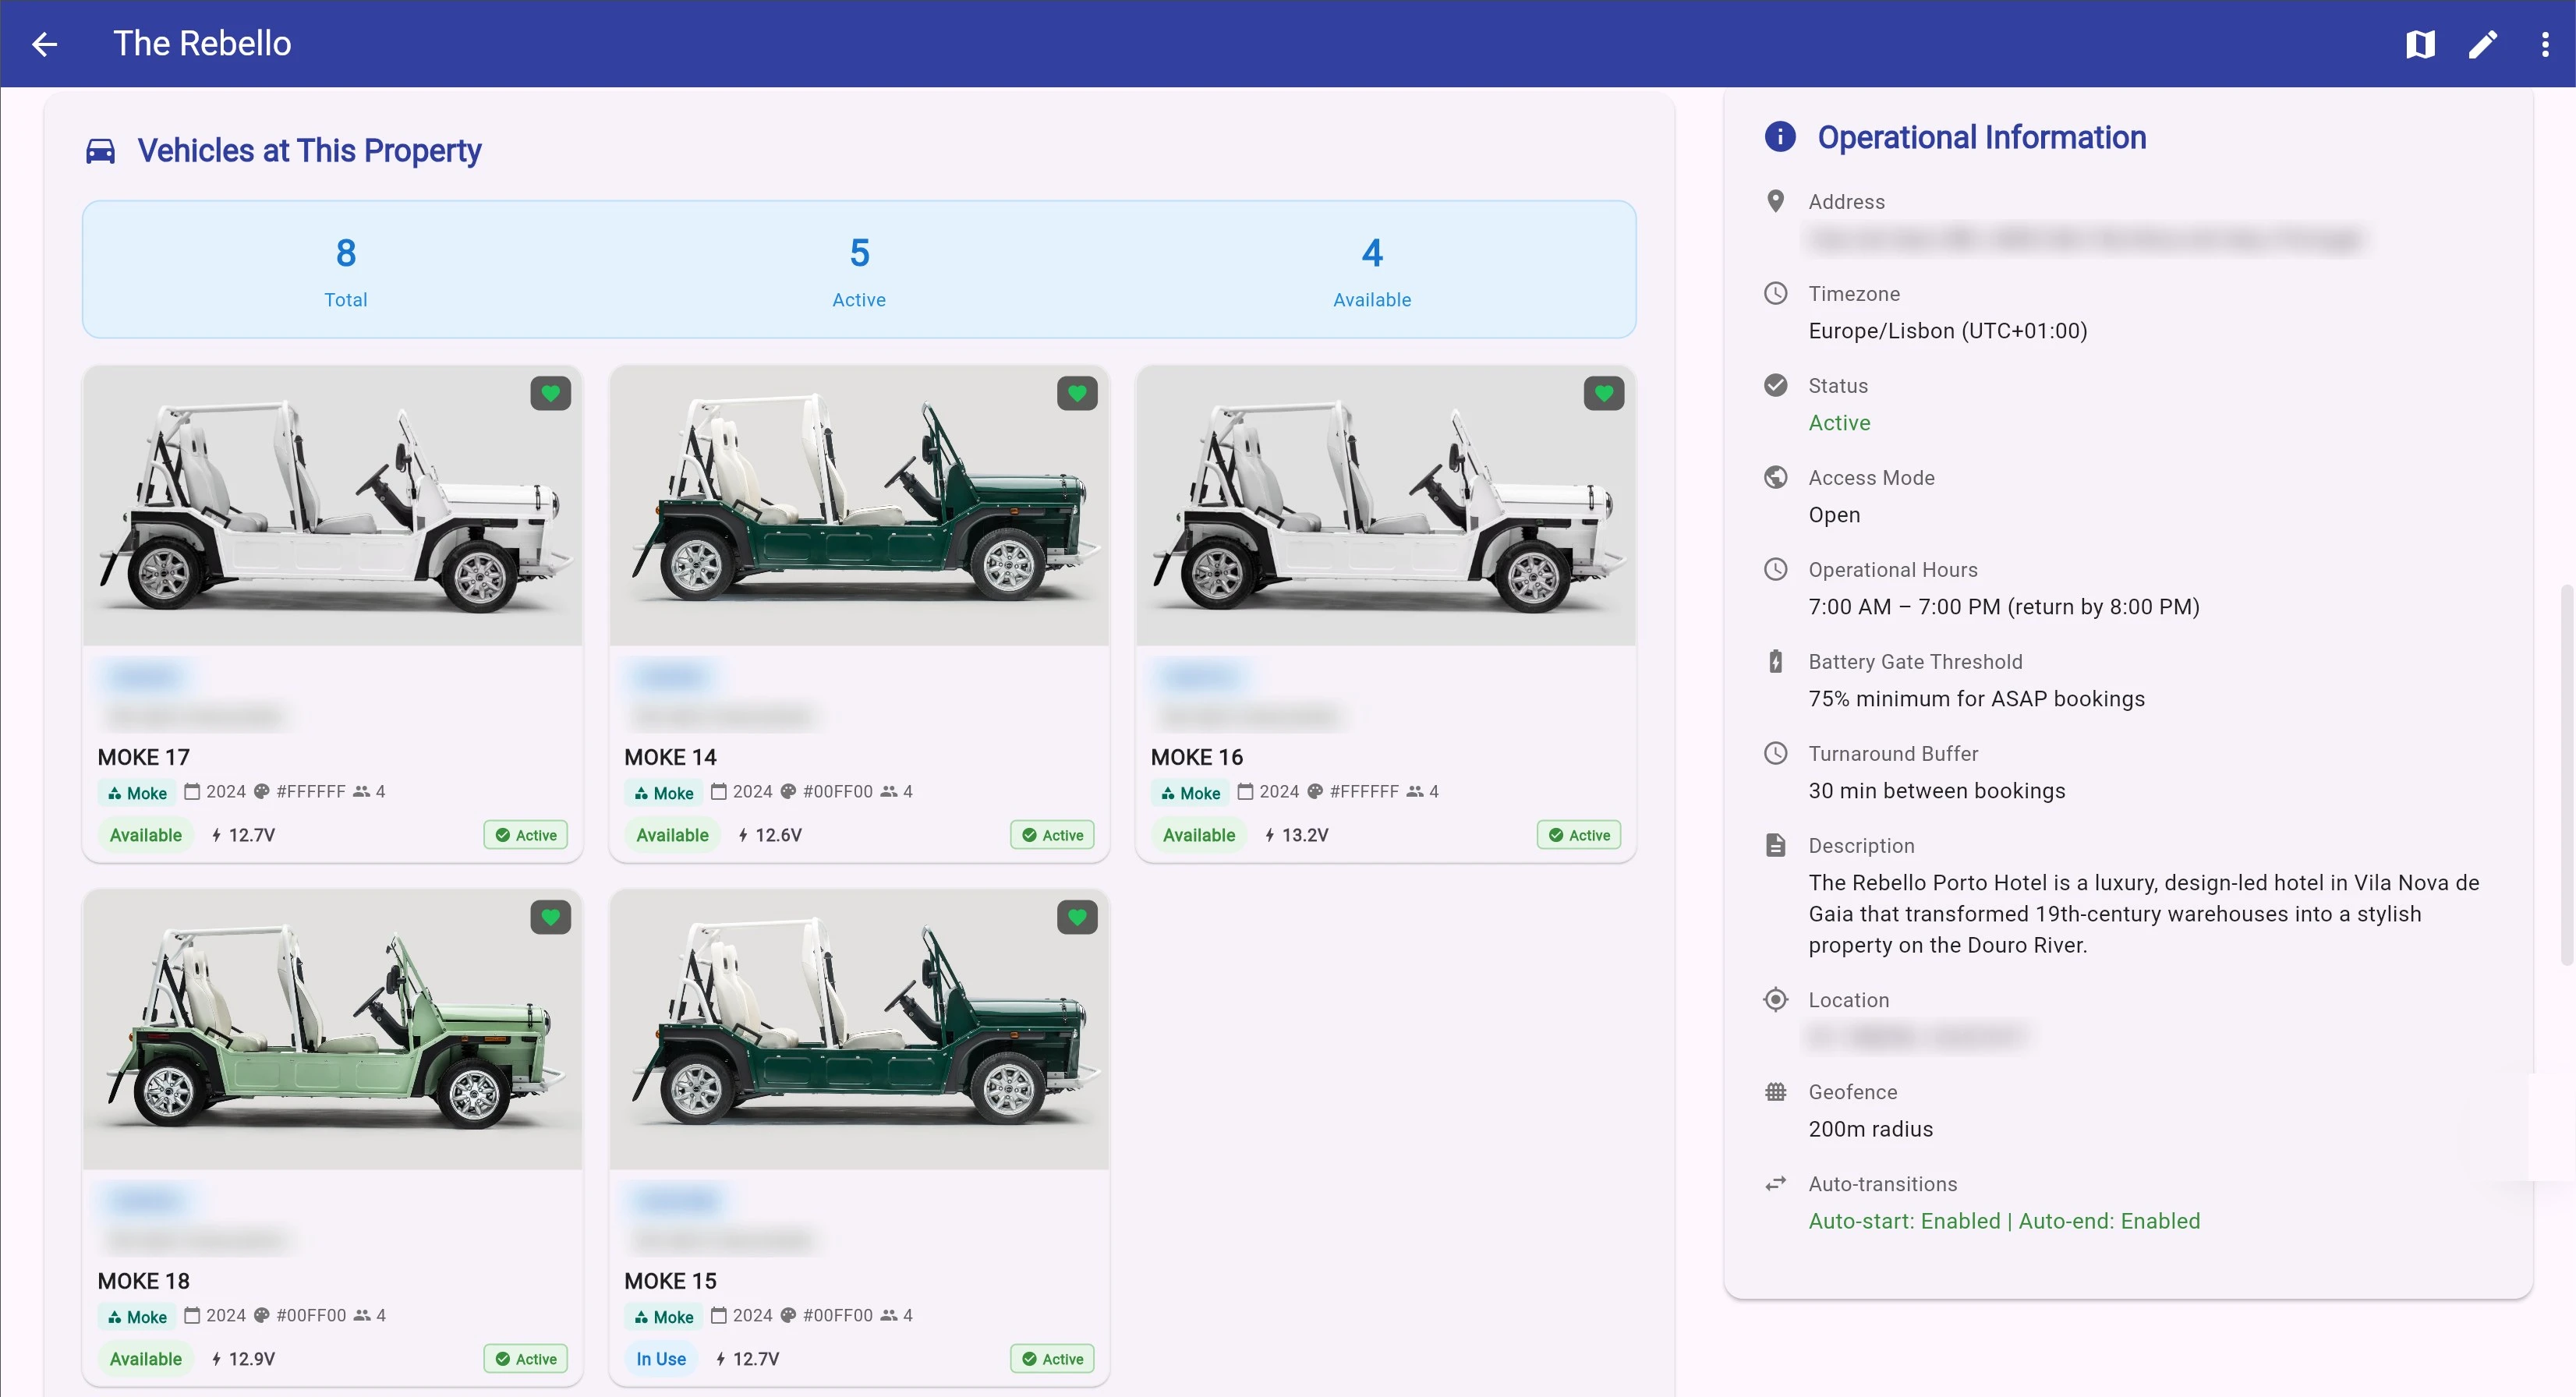Click the 75% minimum for ASAP bookings text
Screen dimensions: 2576x1397
(1977, 699)
